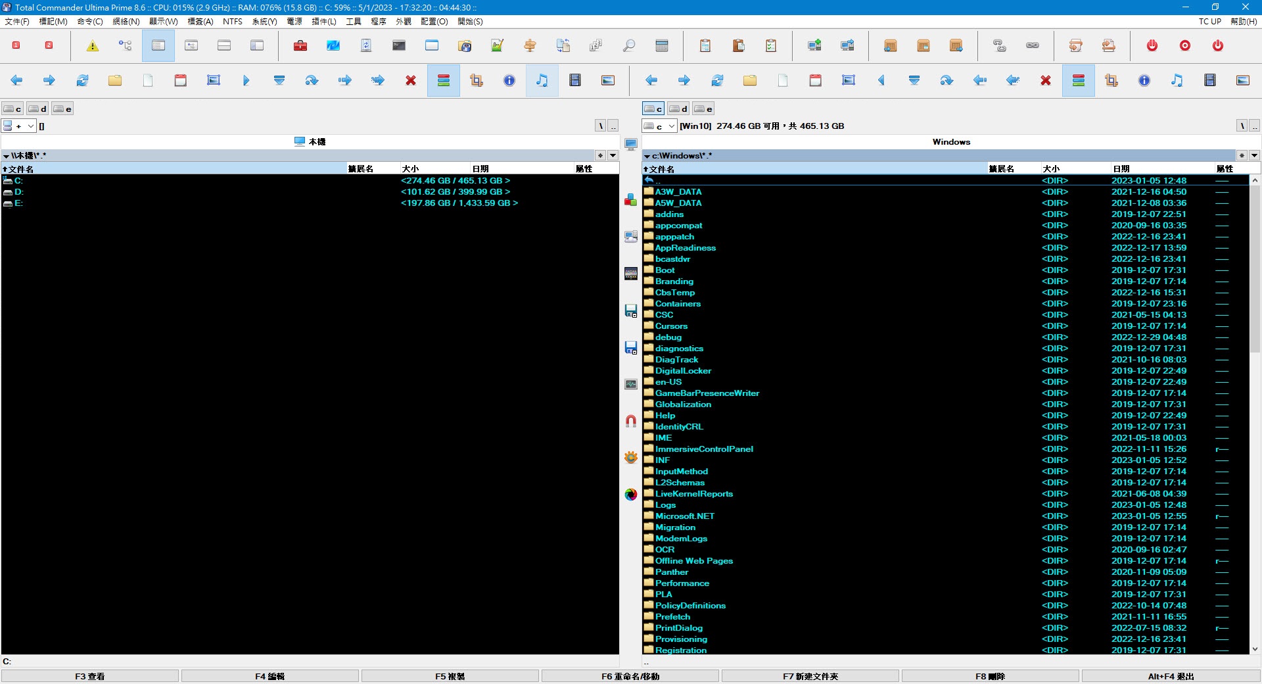1262x684 pixels.
Task: Click the crop tool icon in right panel toolbar
Action: 1111,80
